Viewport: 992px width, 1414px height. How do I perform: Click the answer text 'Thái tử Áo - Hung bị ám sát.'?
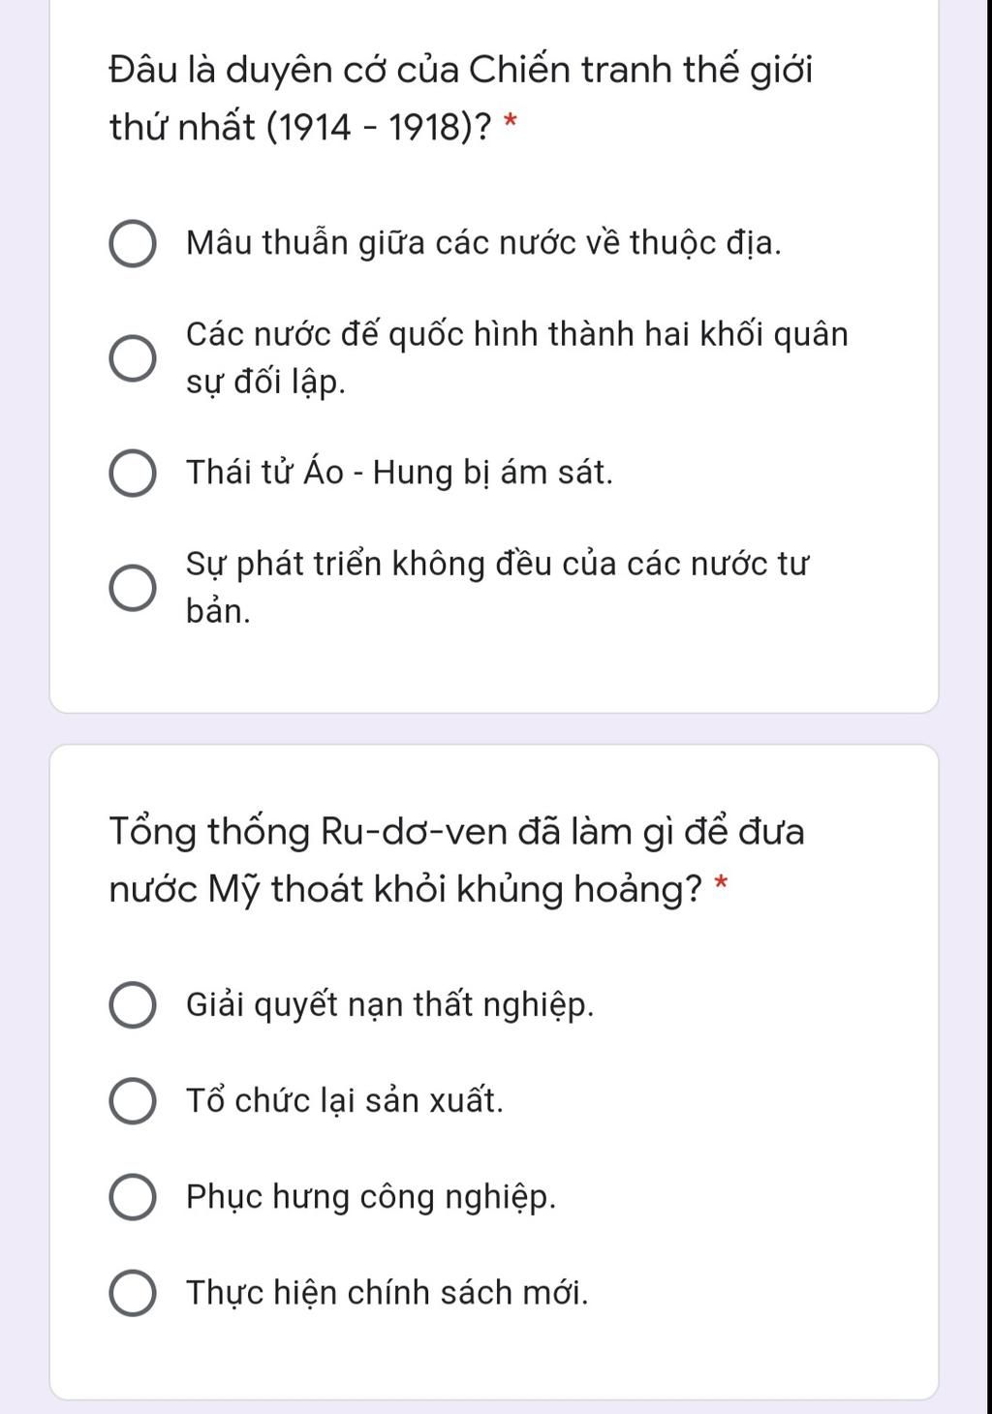[399, 473]
